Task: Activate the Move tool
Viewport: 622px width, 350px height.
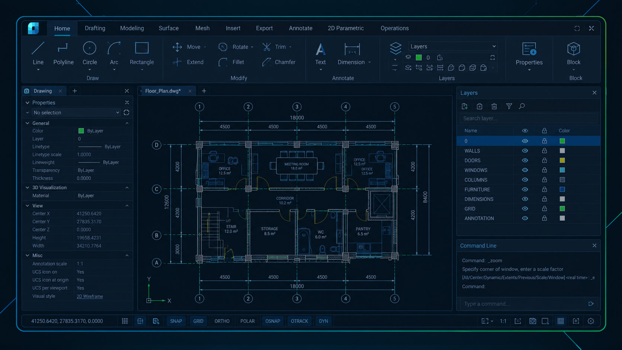Action: 189,47
